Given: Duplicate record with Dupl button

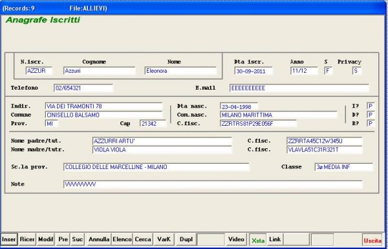Looking at the screenshot, I should pos(186,239).
